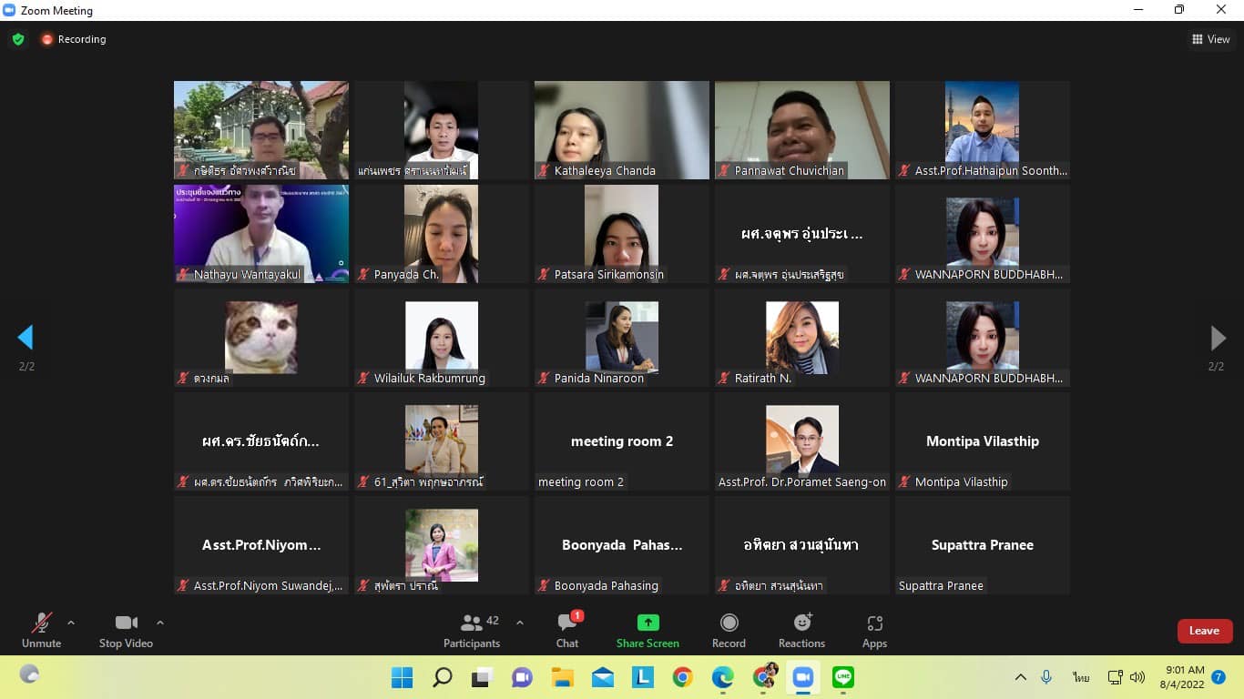Select Kathaleeya Chanda video tile
Image resolution: width=1244 pixels, height=699 pixels.
click(621, 129)
